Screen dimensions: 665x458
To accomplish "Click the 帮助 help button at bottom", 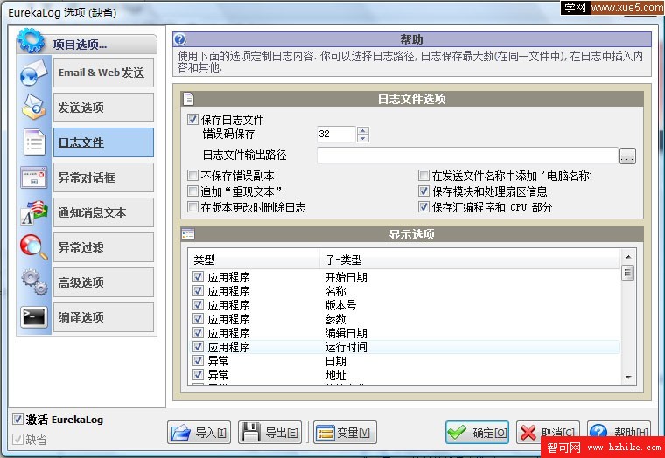I will point(619,432).
